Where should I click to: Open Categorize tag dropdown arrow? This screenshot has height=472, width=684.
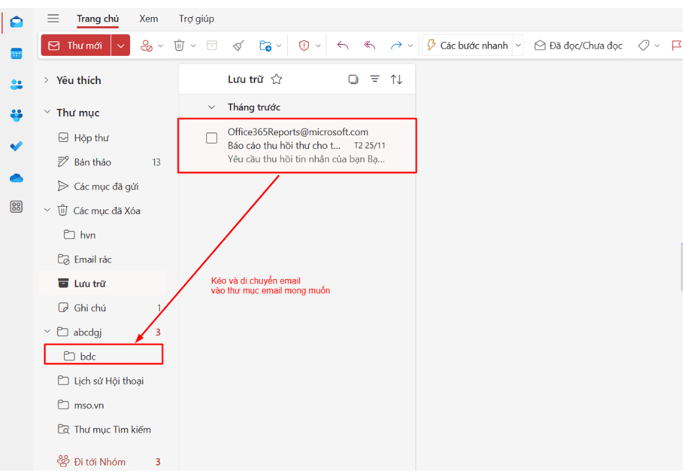click(x=657, y=46)
